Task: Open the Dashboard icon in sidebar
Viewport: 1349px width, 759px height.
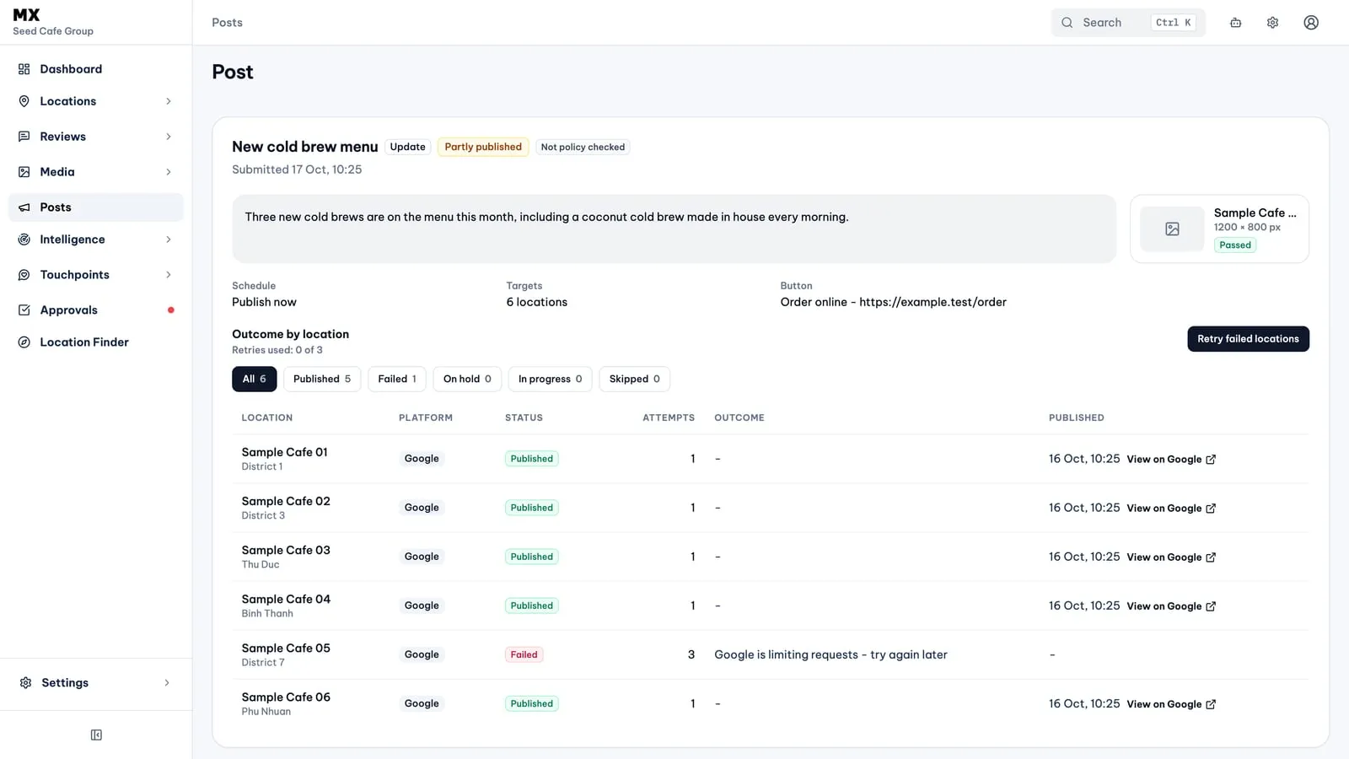Action: point(24,69)
